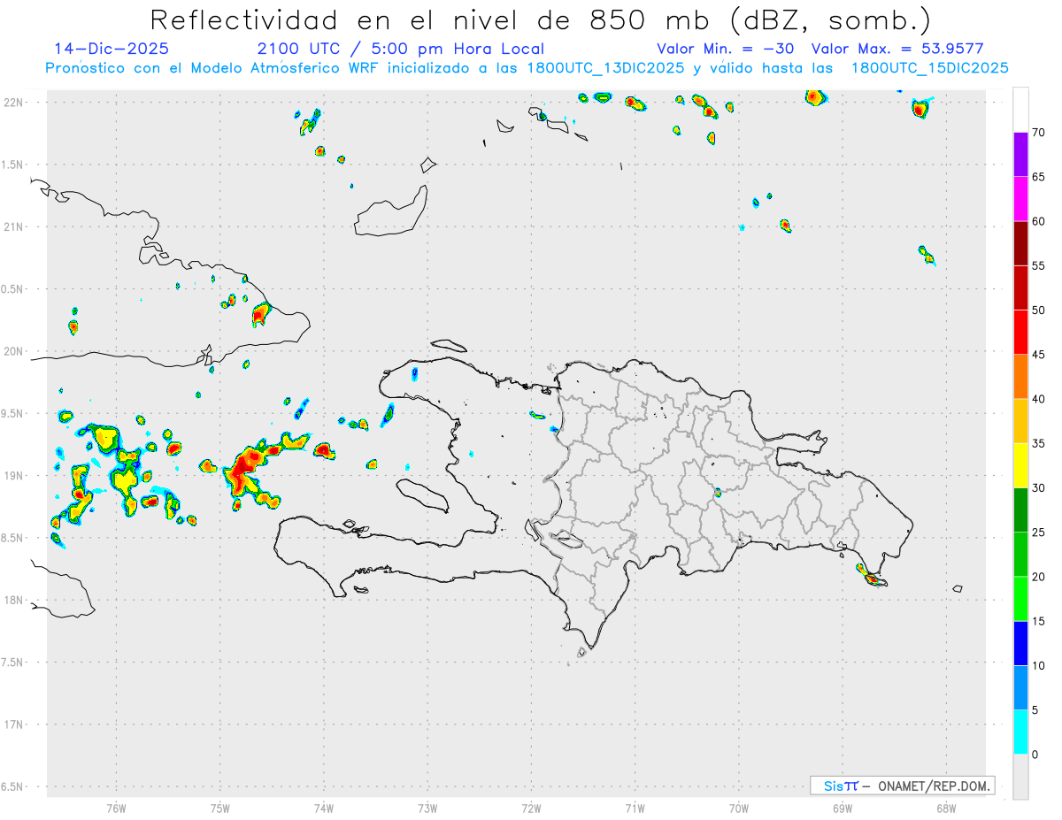Click the large red storm cell near 75W 19N
1062x820 pixels.
[243, 470]
